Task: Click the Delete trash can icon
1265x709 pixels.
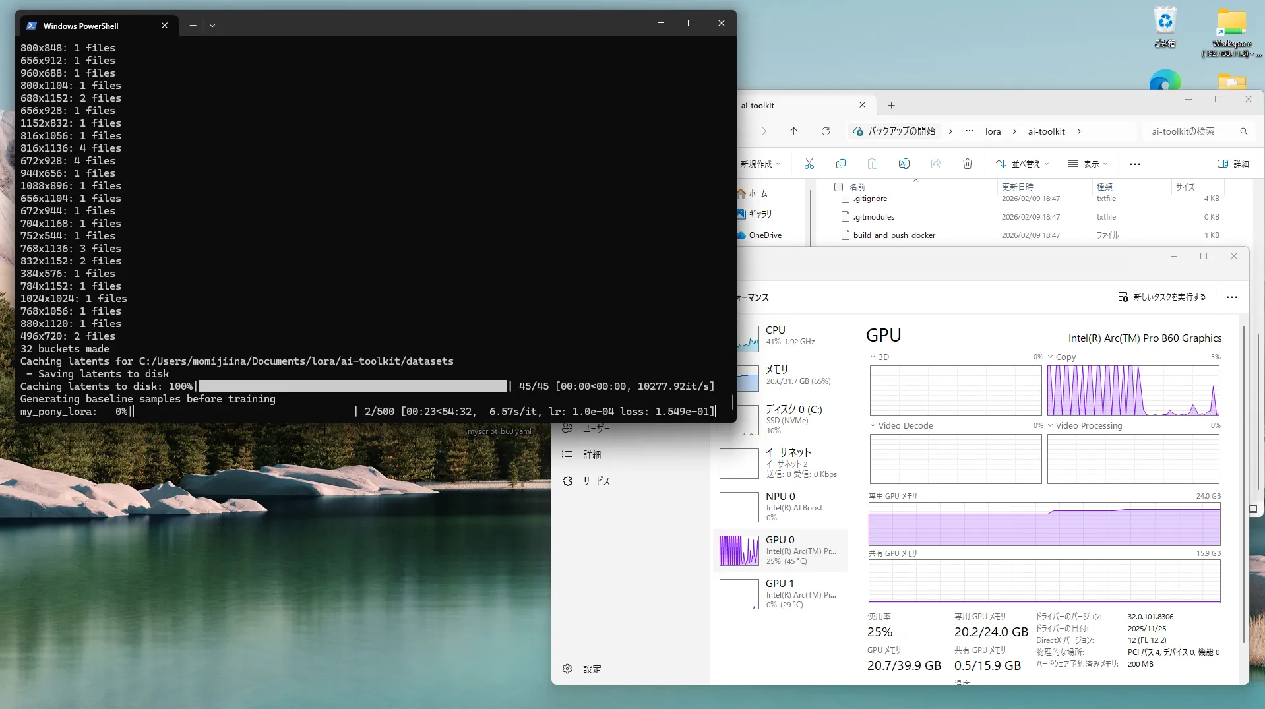Action: (x=967, y=164)
